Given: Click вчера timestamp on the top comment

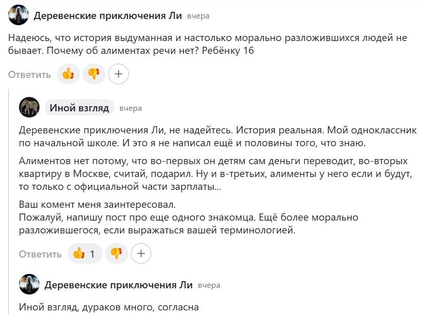Looking at the screenshot, I should tap(200, 16).
